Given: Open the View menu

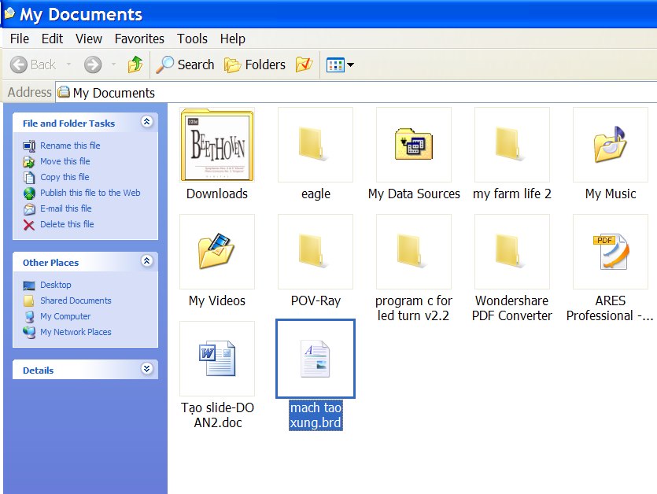Looking at the screenshot, I should [x=88, y=39].
